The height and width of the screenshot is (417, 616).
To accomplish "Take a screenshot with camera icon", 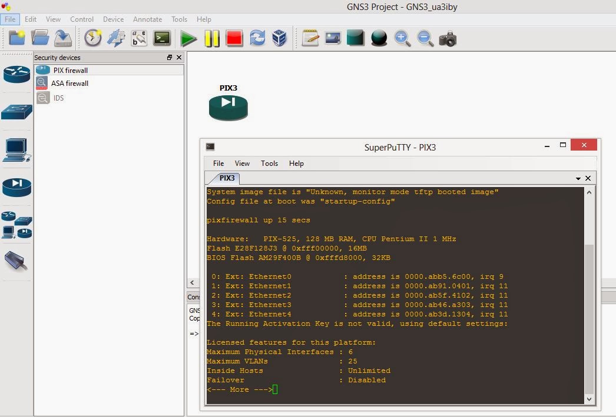I will click(448, 38).
